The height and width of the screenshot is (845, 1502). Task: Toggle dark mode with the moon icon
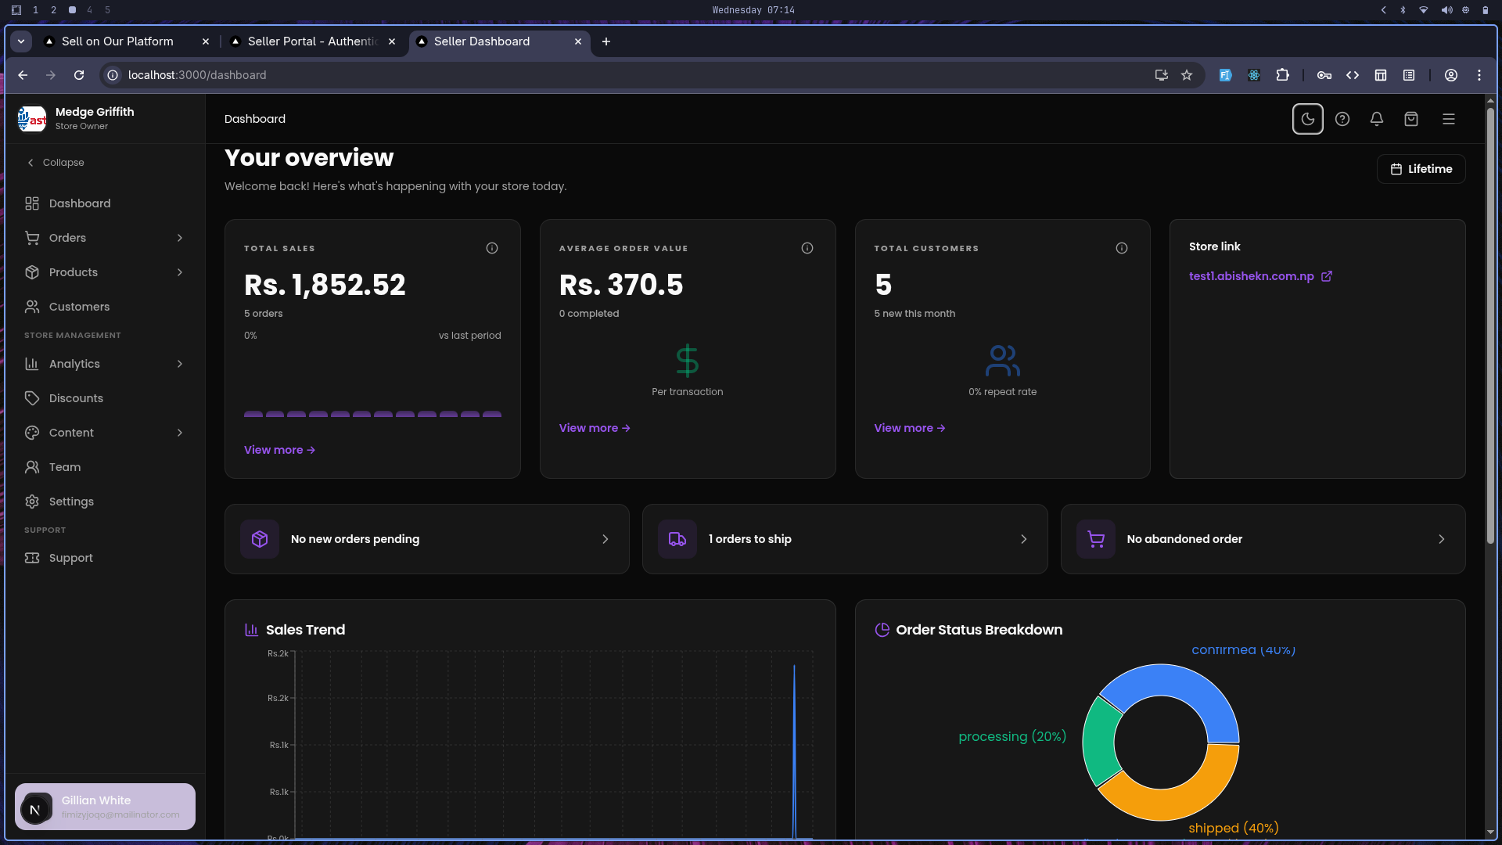(1307, 119)
